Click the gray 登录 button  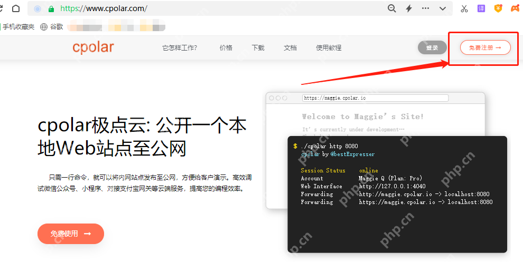pyautogui.click(x=432, y=47)
